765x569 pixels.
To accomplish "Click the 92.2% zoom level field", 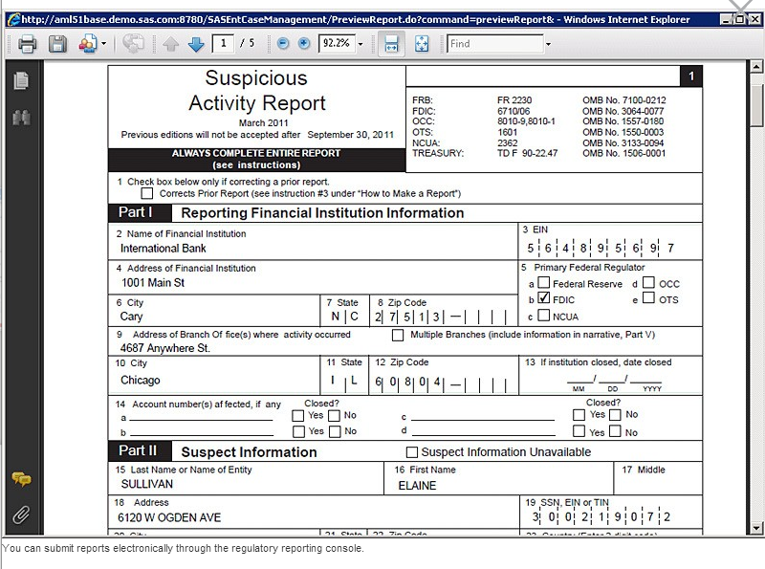I will click(x=337, y=43).
